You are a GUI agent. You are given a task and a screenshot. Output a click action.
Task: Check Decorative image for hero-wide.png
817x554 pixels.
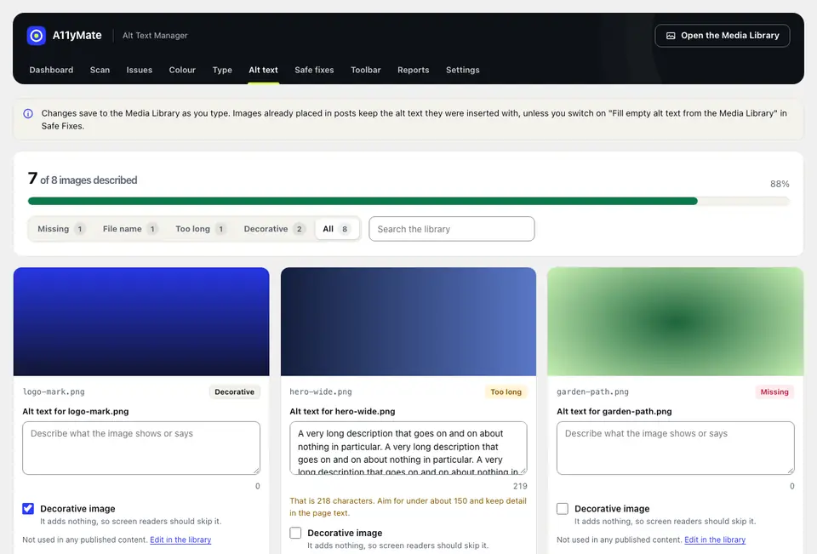[295, 533]
